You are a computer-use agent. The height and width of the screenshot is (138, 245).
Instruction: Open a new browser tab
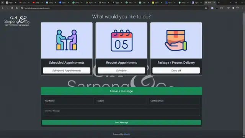point(219,3)
